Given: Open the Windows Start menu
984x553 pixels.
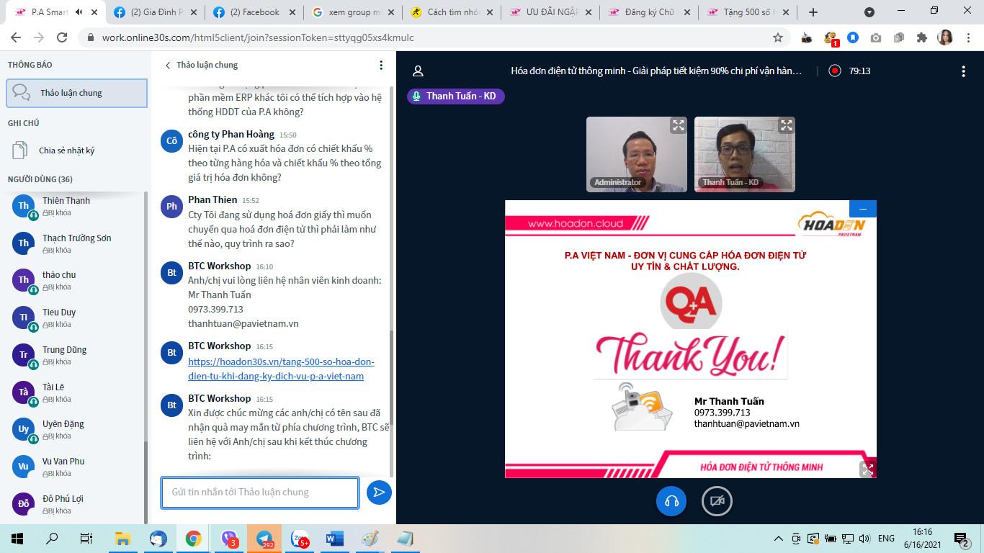Looking at the screenshot, I should coord(17,539).
